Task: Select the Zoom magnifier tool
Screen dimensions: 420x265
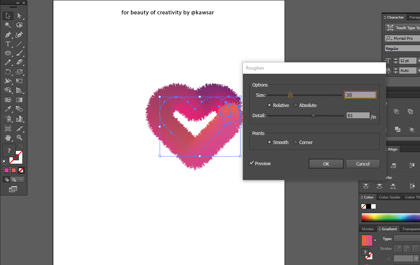Action: tap(19, 138)
